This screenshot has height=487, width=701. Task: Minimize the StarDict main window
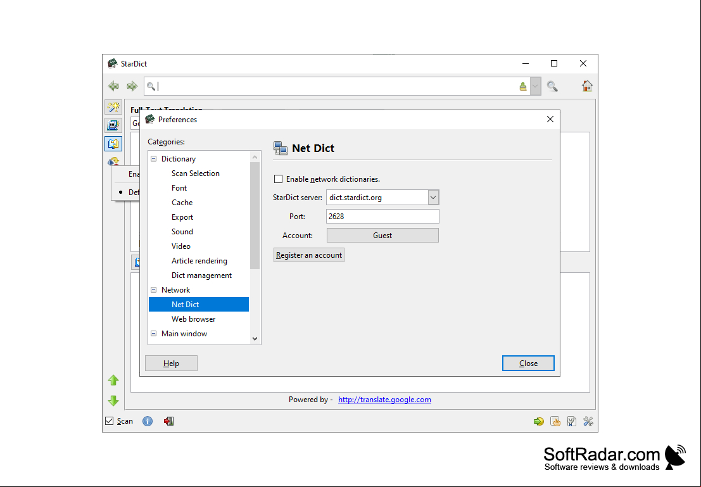(x=526, y=63)
